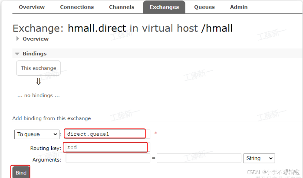Click the down arrow below This exchange
The image size is (303, 178).
click(39, 82)
